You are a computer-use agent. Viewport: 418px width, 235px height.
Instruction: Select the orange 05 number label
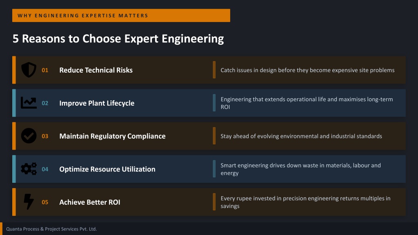[45, 202]
